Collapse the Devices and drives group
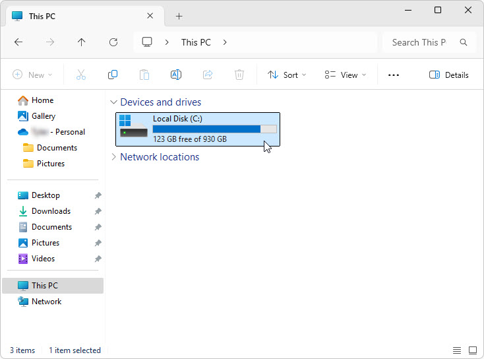 [113, 102]
